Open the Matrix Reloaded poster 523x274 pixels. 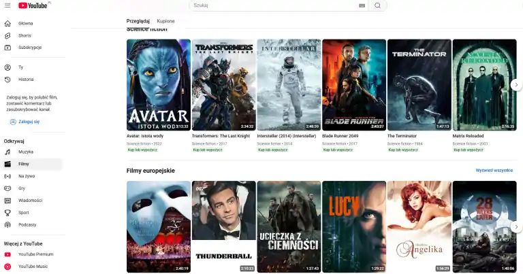coord(484,85)
